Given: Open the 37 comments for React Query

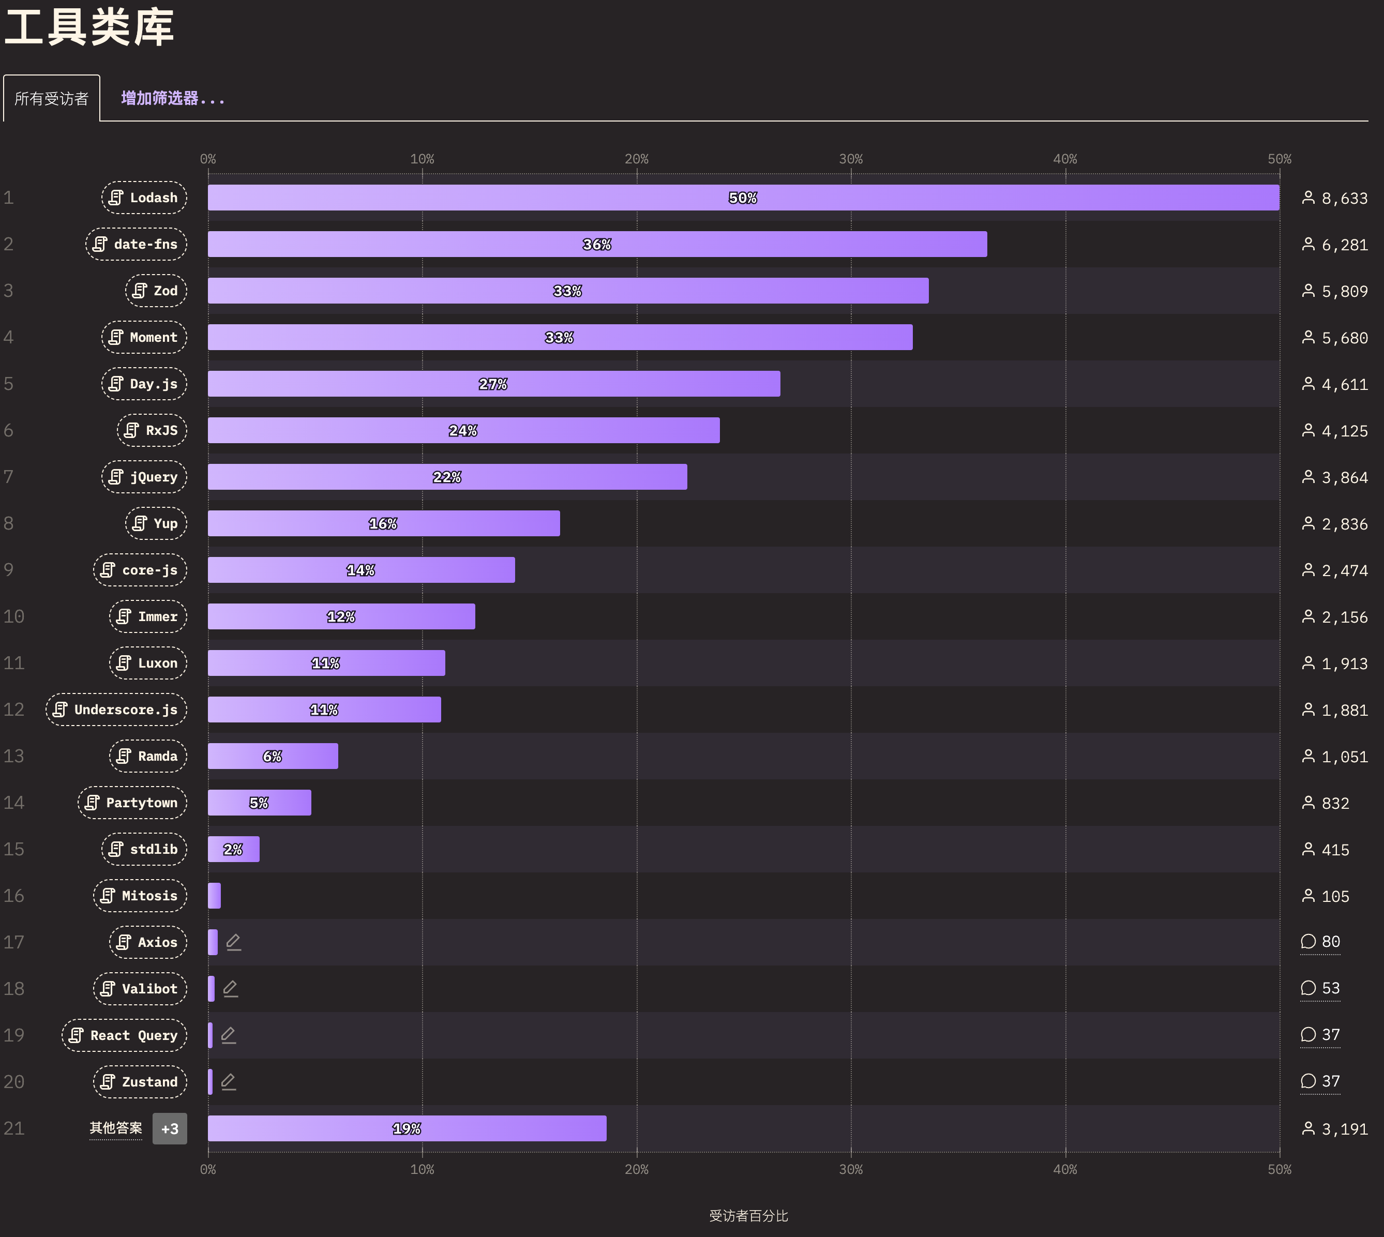Looking at the screenshot, I should (1320, 1035).
